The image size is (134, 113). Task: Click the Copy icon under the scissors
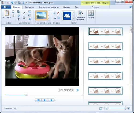click(x=13, y=16)
